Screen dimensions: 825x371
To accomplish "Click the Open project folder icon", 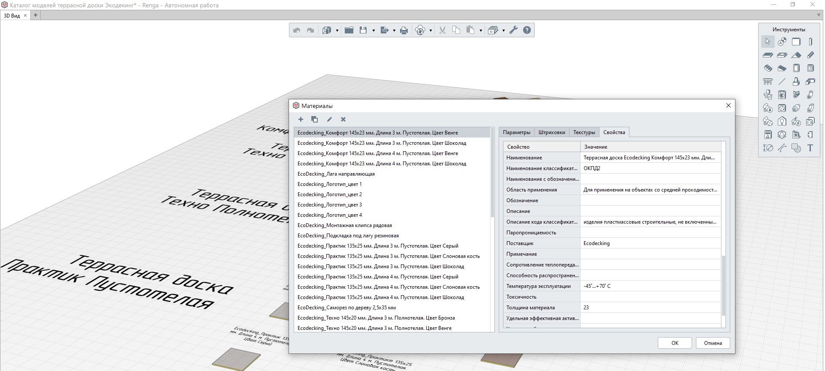I will click(x=349, y=30).
